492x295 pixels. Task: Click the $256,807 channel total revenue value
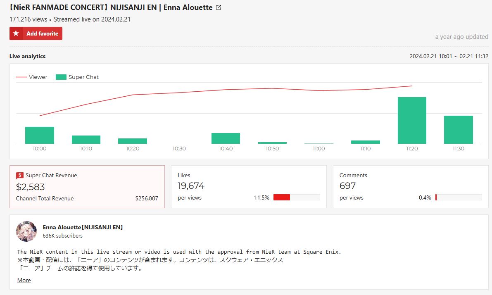tap(147, 199)
